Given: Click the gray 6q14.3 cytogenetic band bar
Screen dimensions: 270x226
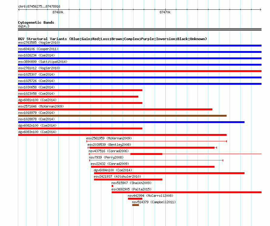Looking at the screenshot, I should click(140, 29).
